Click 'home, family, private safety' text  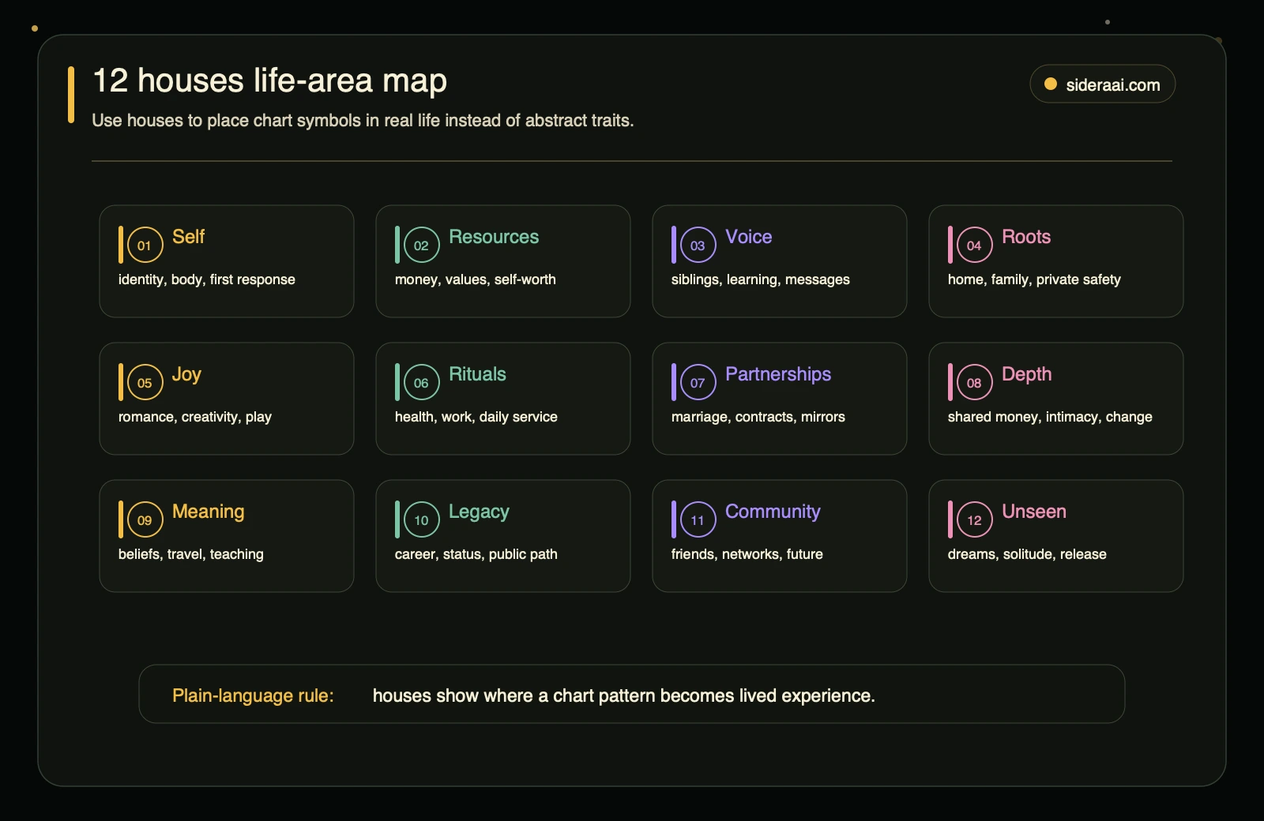[1034, 279]
